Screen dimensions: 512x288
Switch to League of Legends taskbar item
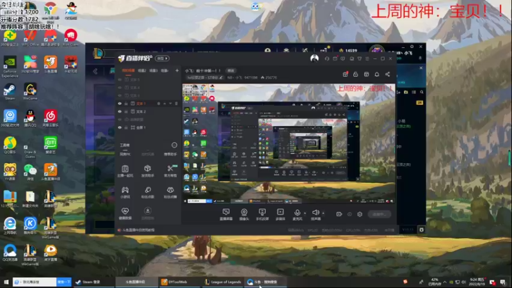pos(223,282)
